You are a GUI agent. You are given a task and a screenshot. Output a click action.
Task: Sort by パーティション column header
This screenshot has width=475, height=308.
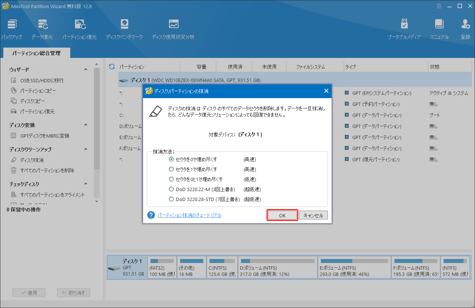[x=132, y=67]
